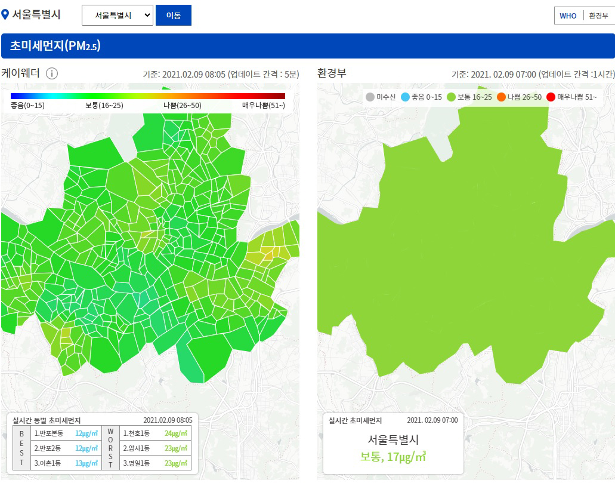Open the 서울특별시 region dropdown
The height and width of the screenshot is (483, 615).
(118, 16)
